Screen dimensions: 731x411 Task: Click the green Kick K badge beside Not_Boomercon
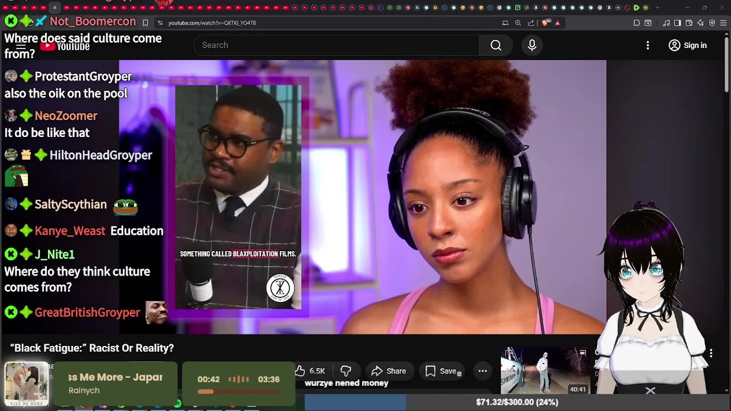11,22
